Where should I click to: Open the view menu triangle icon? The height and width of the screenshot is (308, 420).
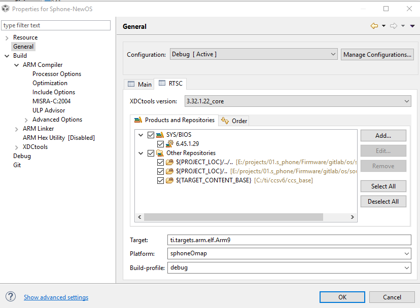pyautogui.click(x=412, y=26)
